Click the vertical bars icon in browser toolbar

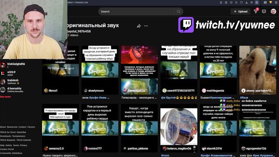click(265, 2)
